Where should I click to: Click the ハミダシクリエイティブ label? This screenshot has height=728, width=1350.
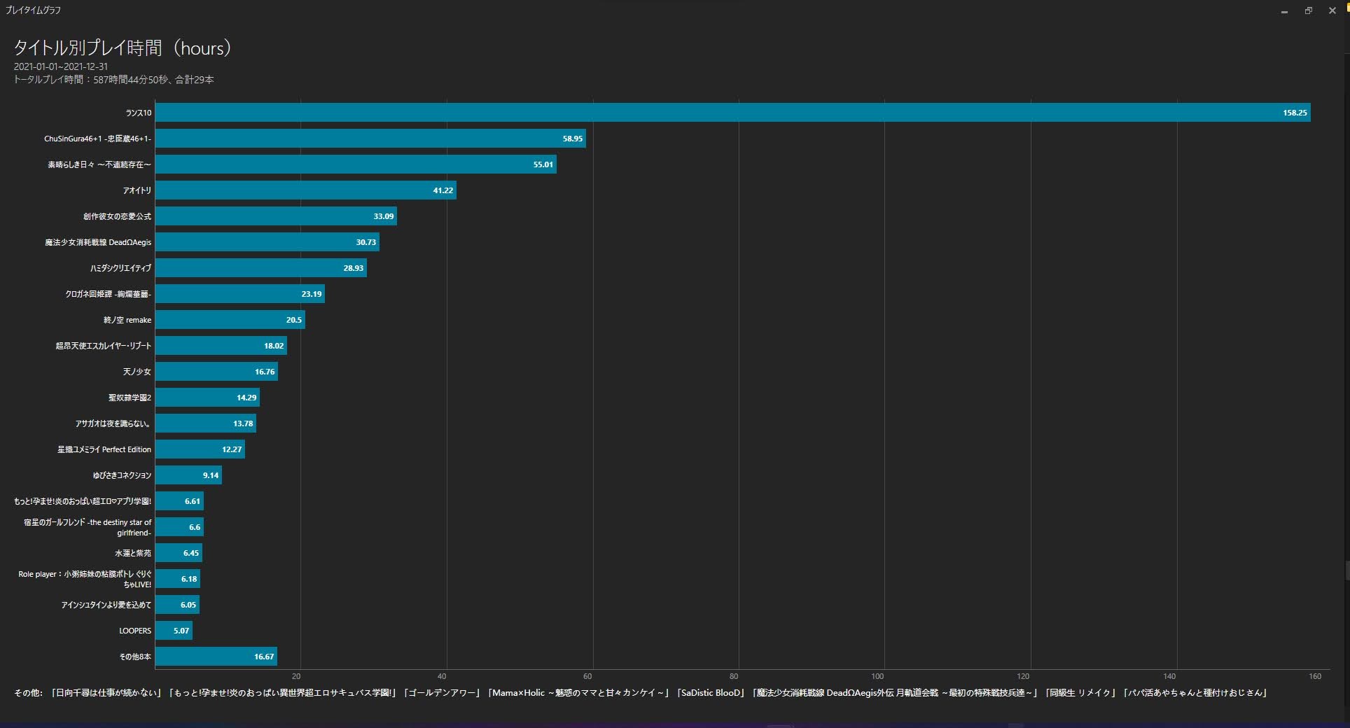(x=120, y=268)
